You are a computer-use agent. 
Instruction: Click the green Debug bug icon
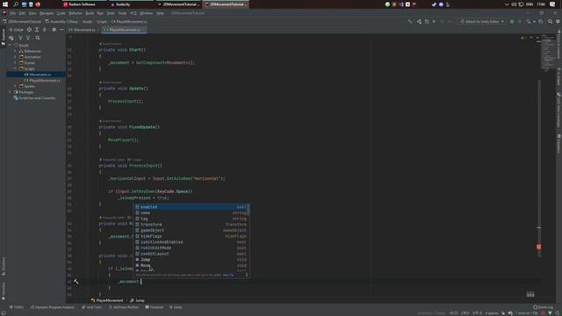[512, 21]
